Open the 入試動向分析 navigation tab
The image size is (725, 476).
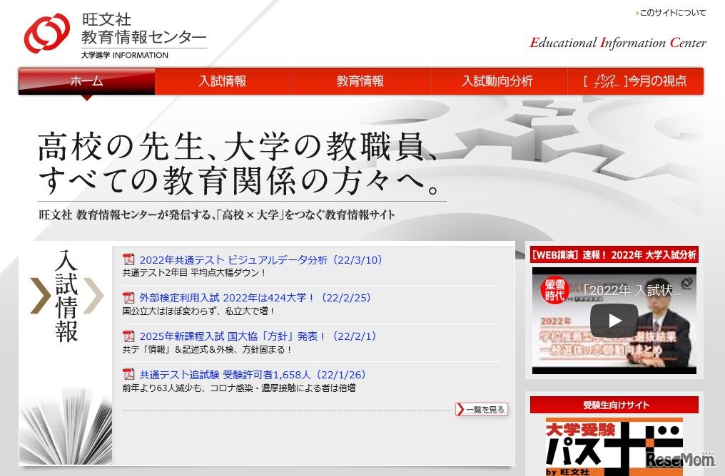(x=499, y=81)
